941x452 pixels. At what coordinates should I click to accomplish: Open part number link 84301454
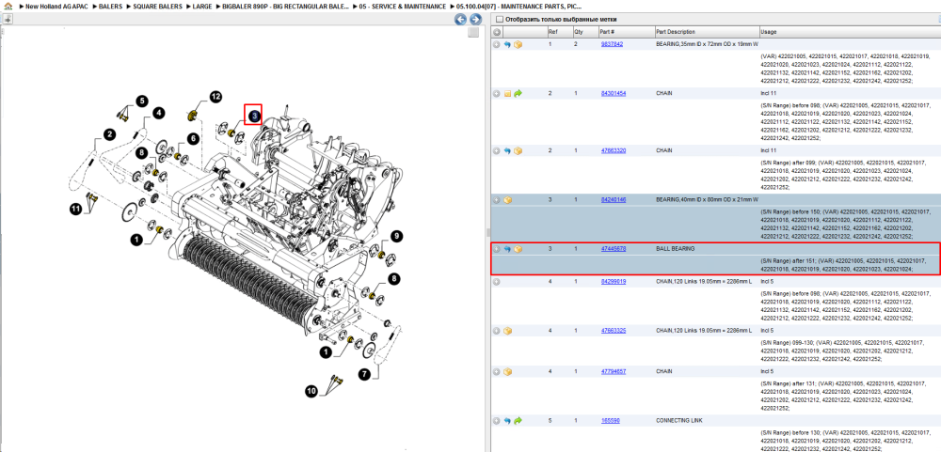click(614, 94)
